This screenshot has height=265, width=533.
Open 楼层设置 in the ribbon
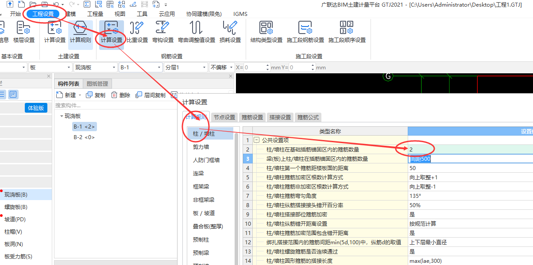[23, 32]
